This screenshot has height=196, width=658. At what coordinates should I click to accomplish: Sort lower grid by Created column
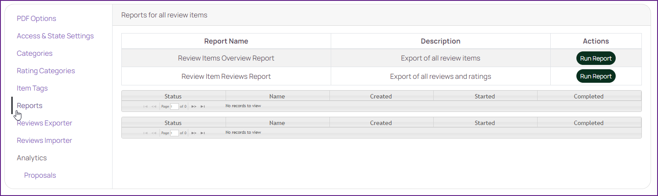click(x=381, y=123)
